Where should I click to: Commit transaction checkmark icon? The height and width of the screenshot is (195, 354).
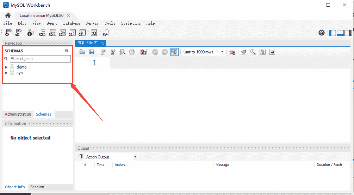[155, 52]
